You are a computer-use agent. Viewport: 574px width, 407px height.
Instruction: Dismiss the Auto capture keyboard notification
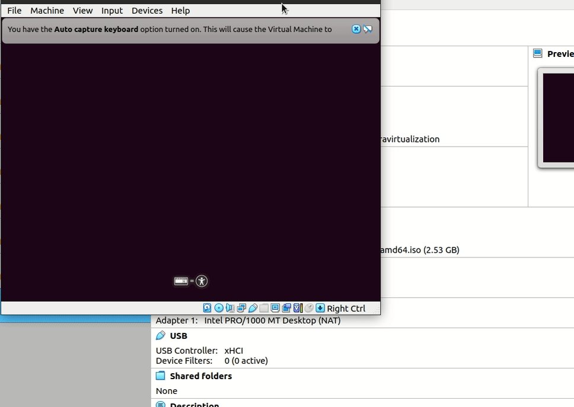(x=356, y=29)
